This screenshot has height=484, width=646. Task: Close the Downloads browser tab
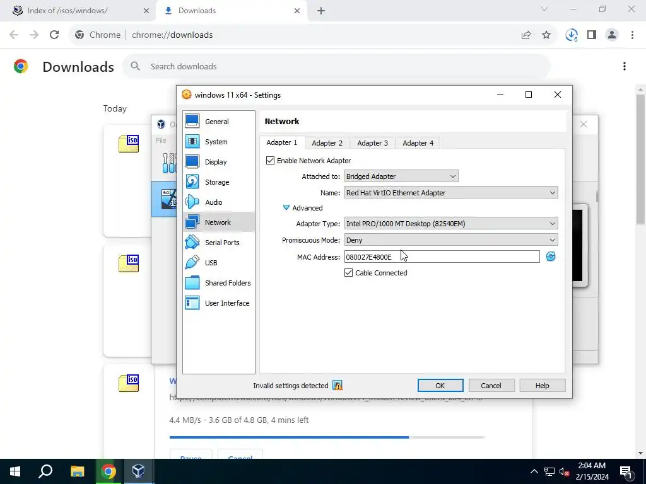click(x=297, y=11)
